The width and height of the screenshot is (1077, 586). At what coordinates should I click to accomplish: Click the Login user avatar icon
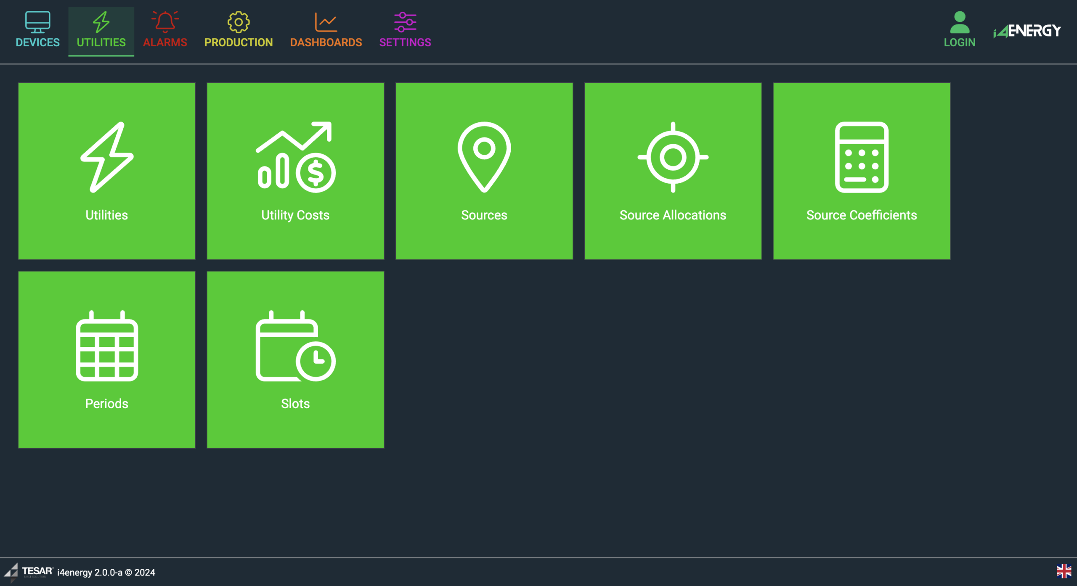(960, 22)
